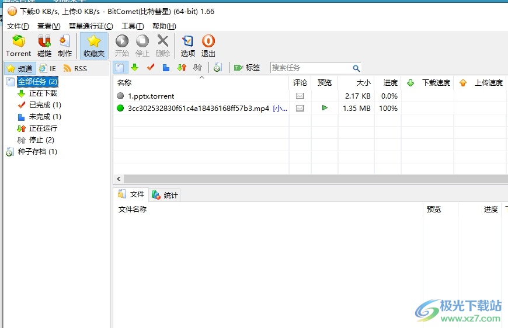Sort by the 大小 column header
This screenshot has height=328, width=508.
[356, 83]
